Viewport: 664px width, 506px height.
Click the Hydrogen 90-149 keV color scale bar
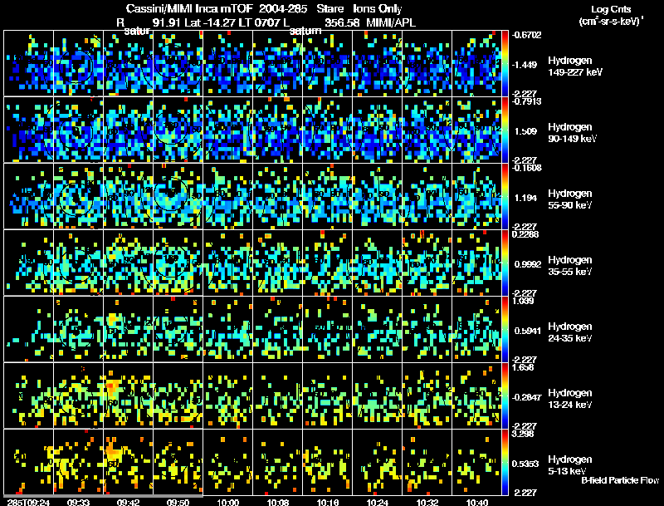505,130
